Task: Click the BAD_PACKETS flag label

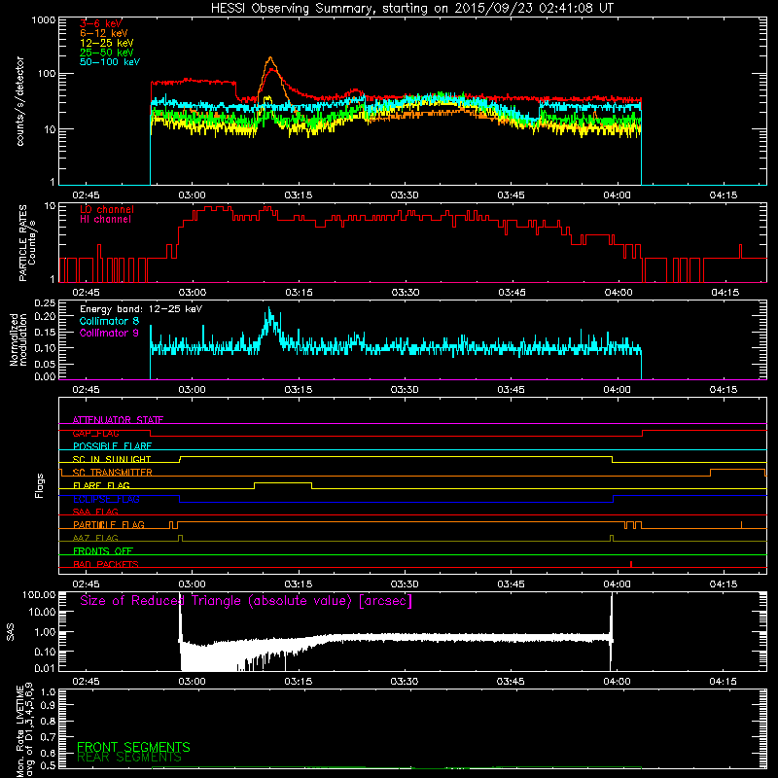Action: point(106,564)
